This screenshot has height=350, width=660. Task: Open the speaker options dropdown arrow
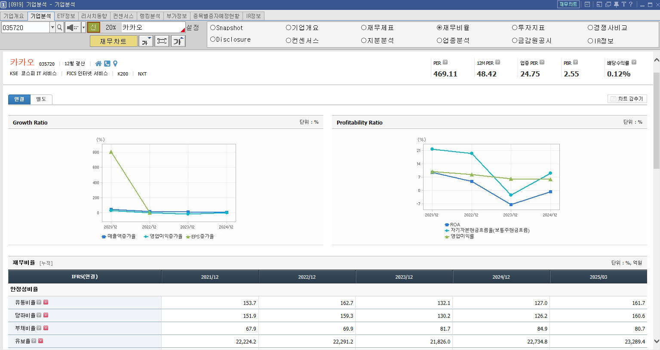point(83,27)
